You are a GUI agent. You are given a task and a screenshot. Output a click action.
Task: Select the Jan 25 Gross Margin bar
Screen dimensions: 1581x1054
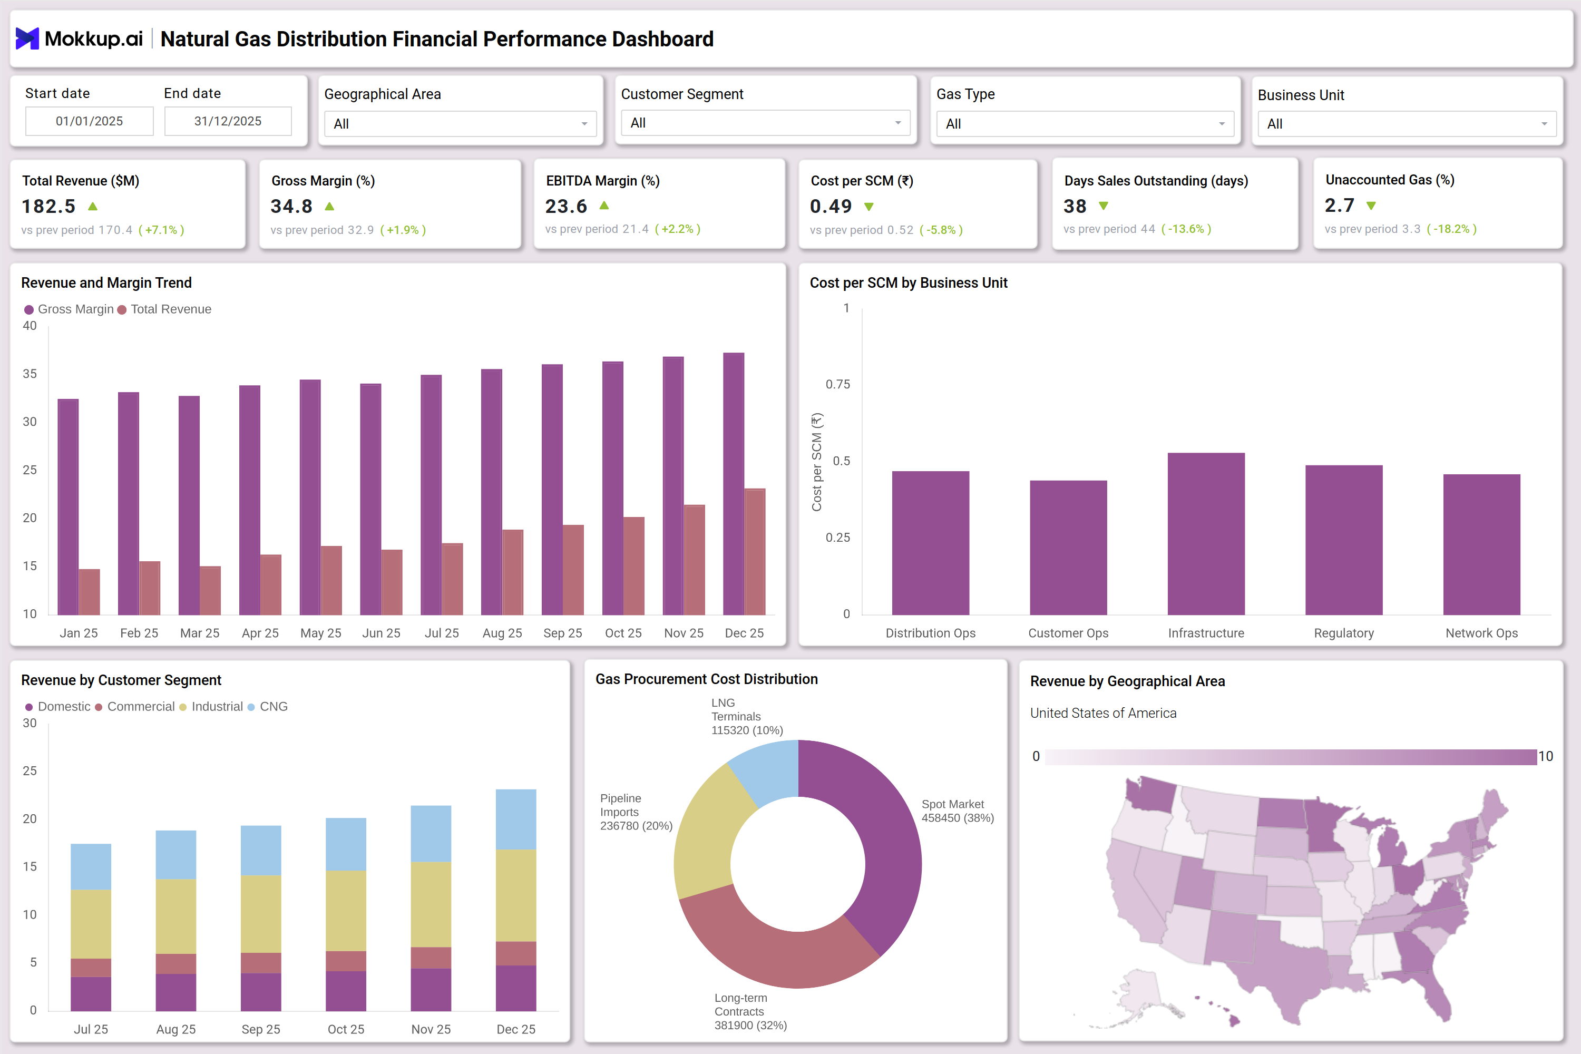coord(68,507)
